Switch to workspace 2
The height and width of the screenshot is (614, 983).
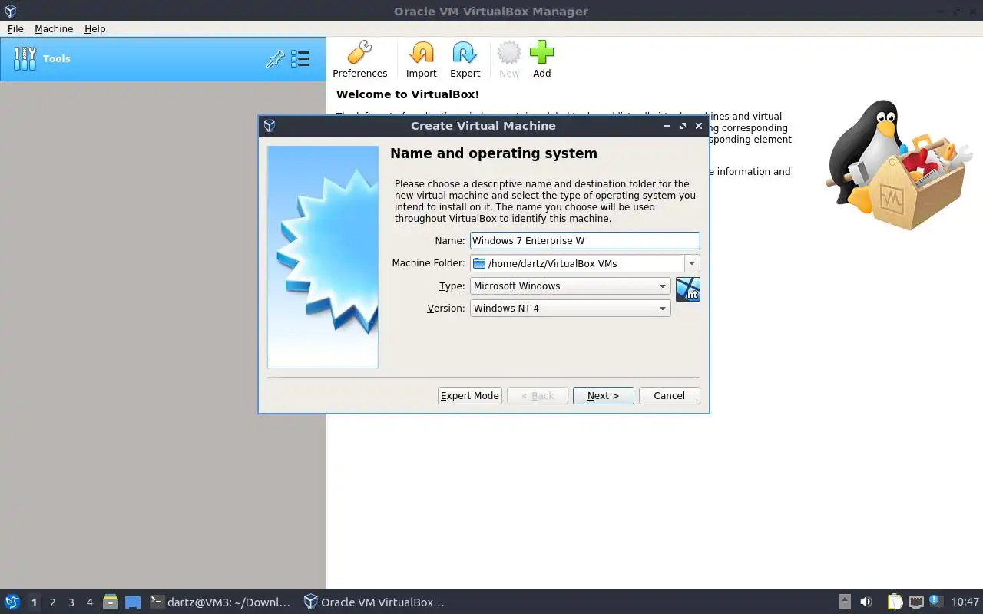click(x=52, y=602)
